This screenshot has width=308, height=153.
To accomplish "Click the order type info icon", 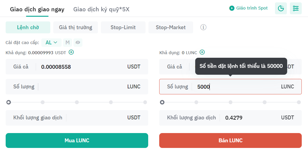I will coord(203,27).
